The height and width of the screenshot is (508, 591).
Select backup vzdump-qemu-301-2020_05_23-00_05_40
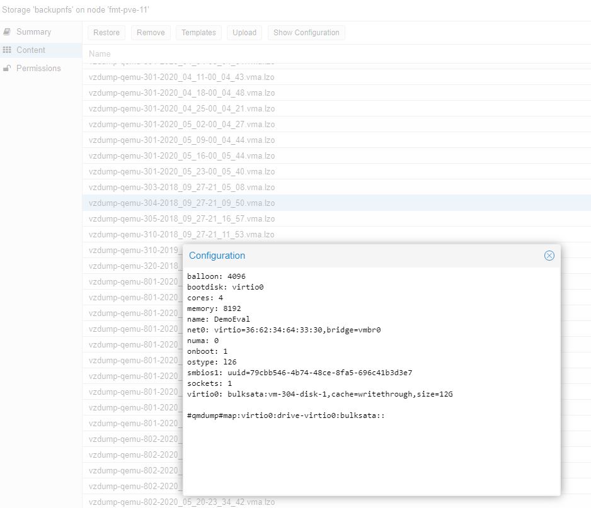click(x=181, y=172)
